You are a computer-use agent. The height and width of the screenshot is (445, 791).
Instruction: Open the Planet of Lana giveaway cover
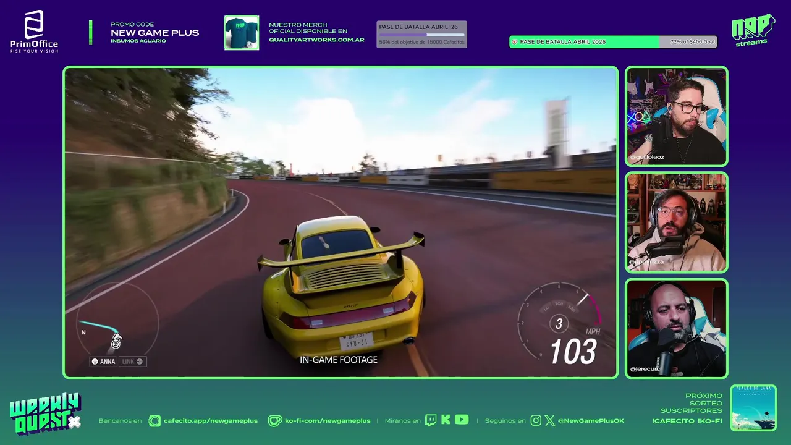tap(753, 408)
